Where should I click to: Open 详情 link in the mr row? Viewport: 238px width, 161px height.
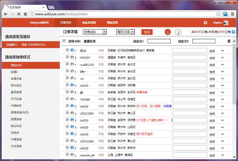click(101, 78)
